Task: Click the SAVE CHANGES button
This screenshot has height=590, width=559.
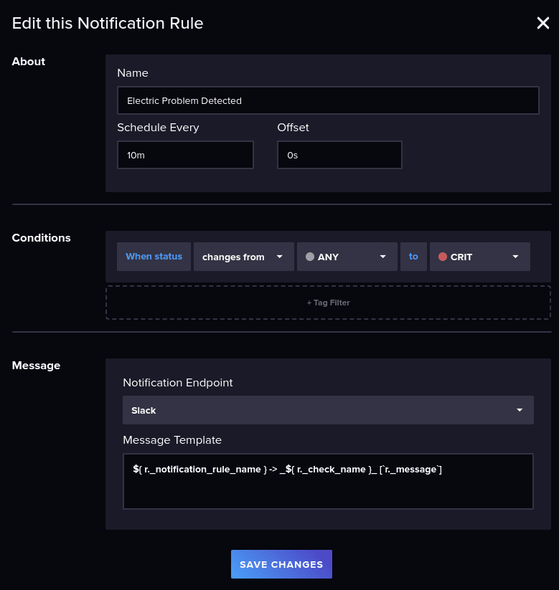Action: tap(281, 564)
